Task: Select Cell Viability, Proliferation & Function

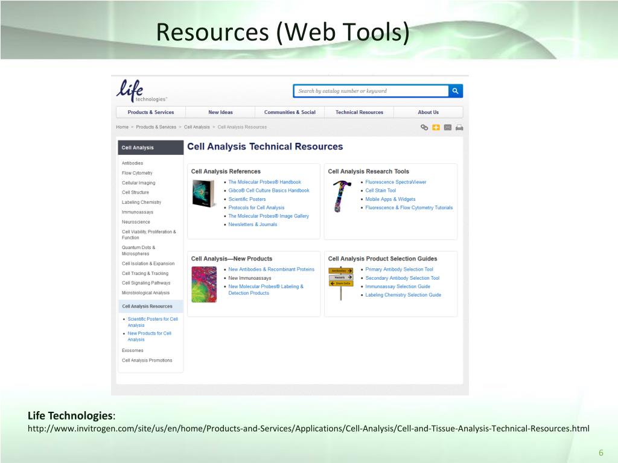Action: [149, 235]
